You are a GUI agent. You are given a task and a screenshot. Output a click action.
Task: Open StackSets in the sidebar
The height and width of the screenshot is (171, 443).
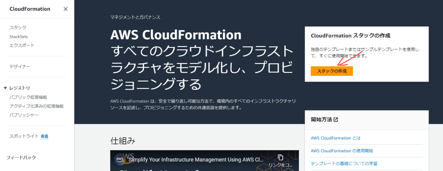coord(18,37)
